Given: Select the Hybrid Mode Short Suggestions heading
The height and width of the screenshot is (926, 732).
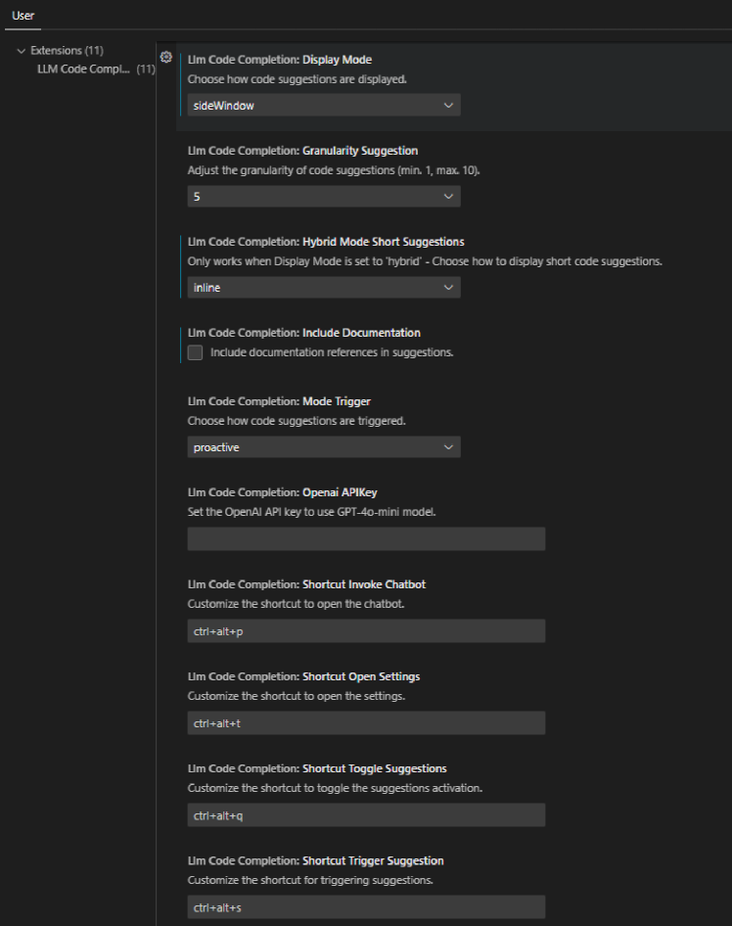Looking at the screenshot, I should pos(325,242).
